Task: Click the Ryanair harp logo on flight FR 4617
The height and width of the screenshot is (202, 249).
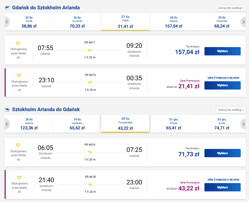Action: point(18,43)
